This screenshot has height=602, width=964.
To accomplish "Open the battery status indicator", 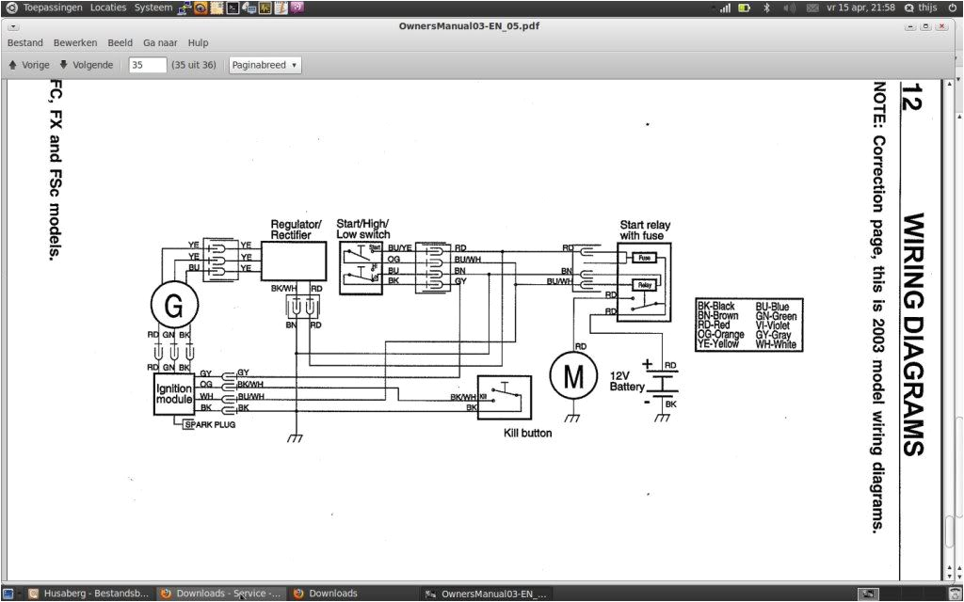I will (744, 8).
